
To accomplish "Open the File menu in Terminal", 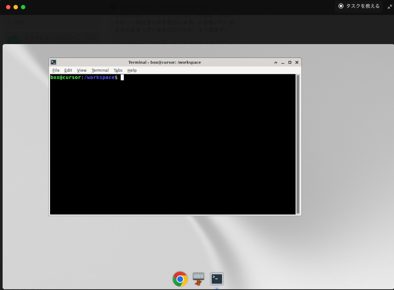I will click(x=56, y=70).
